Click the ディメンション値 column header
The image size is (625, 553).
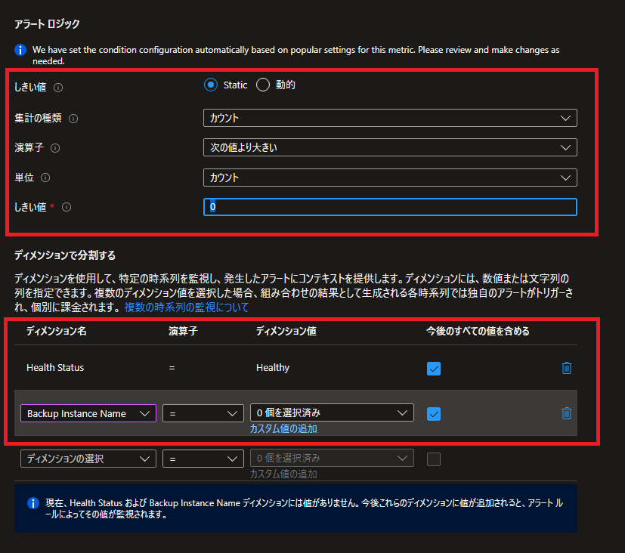click(x=286, y=331)
